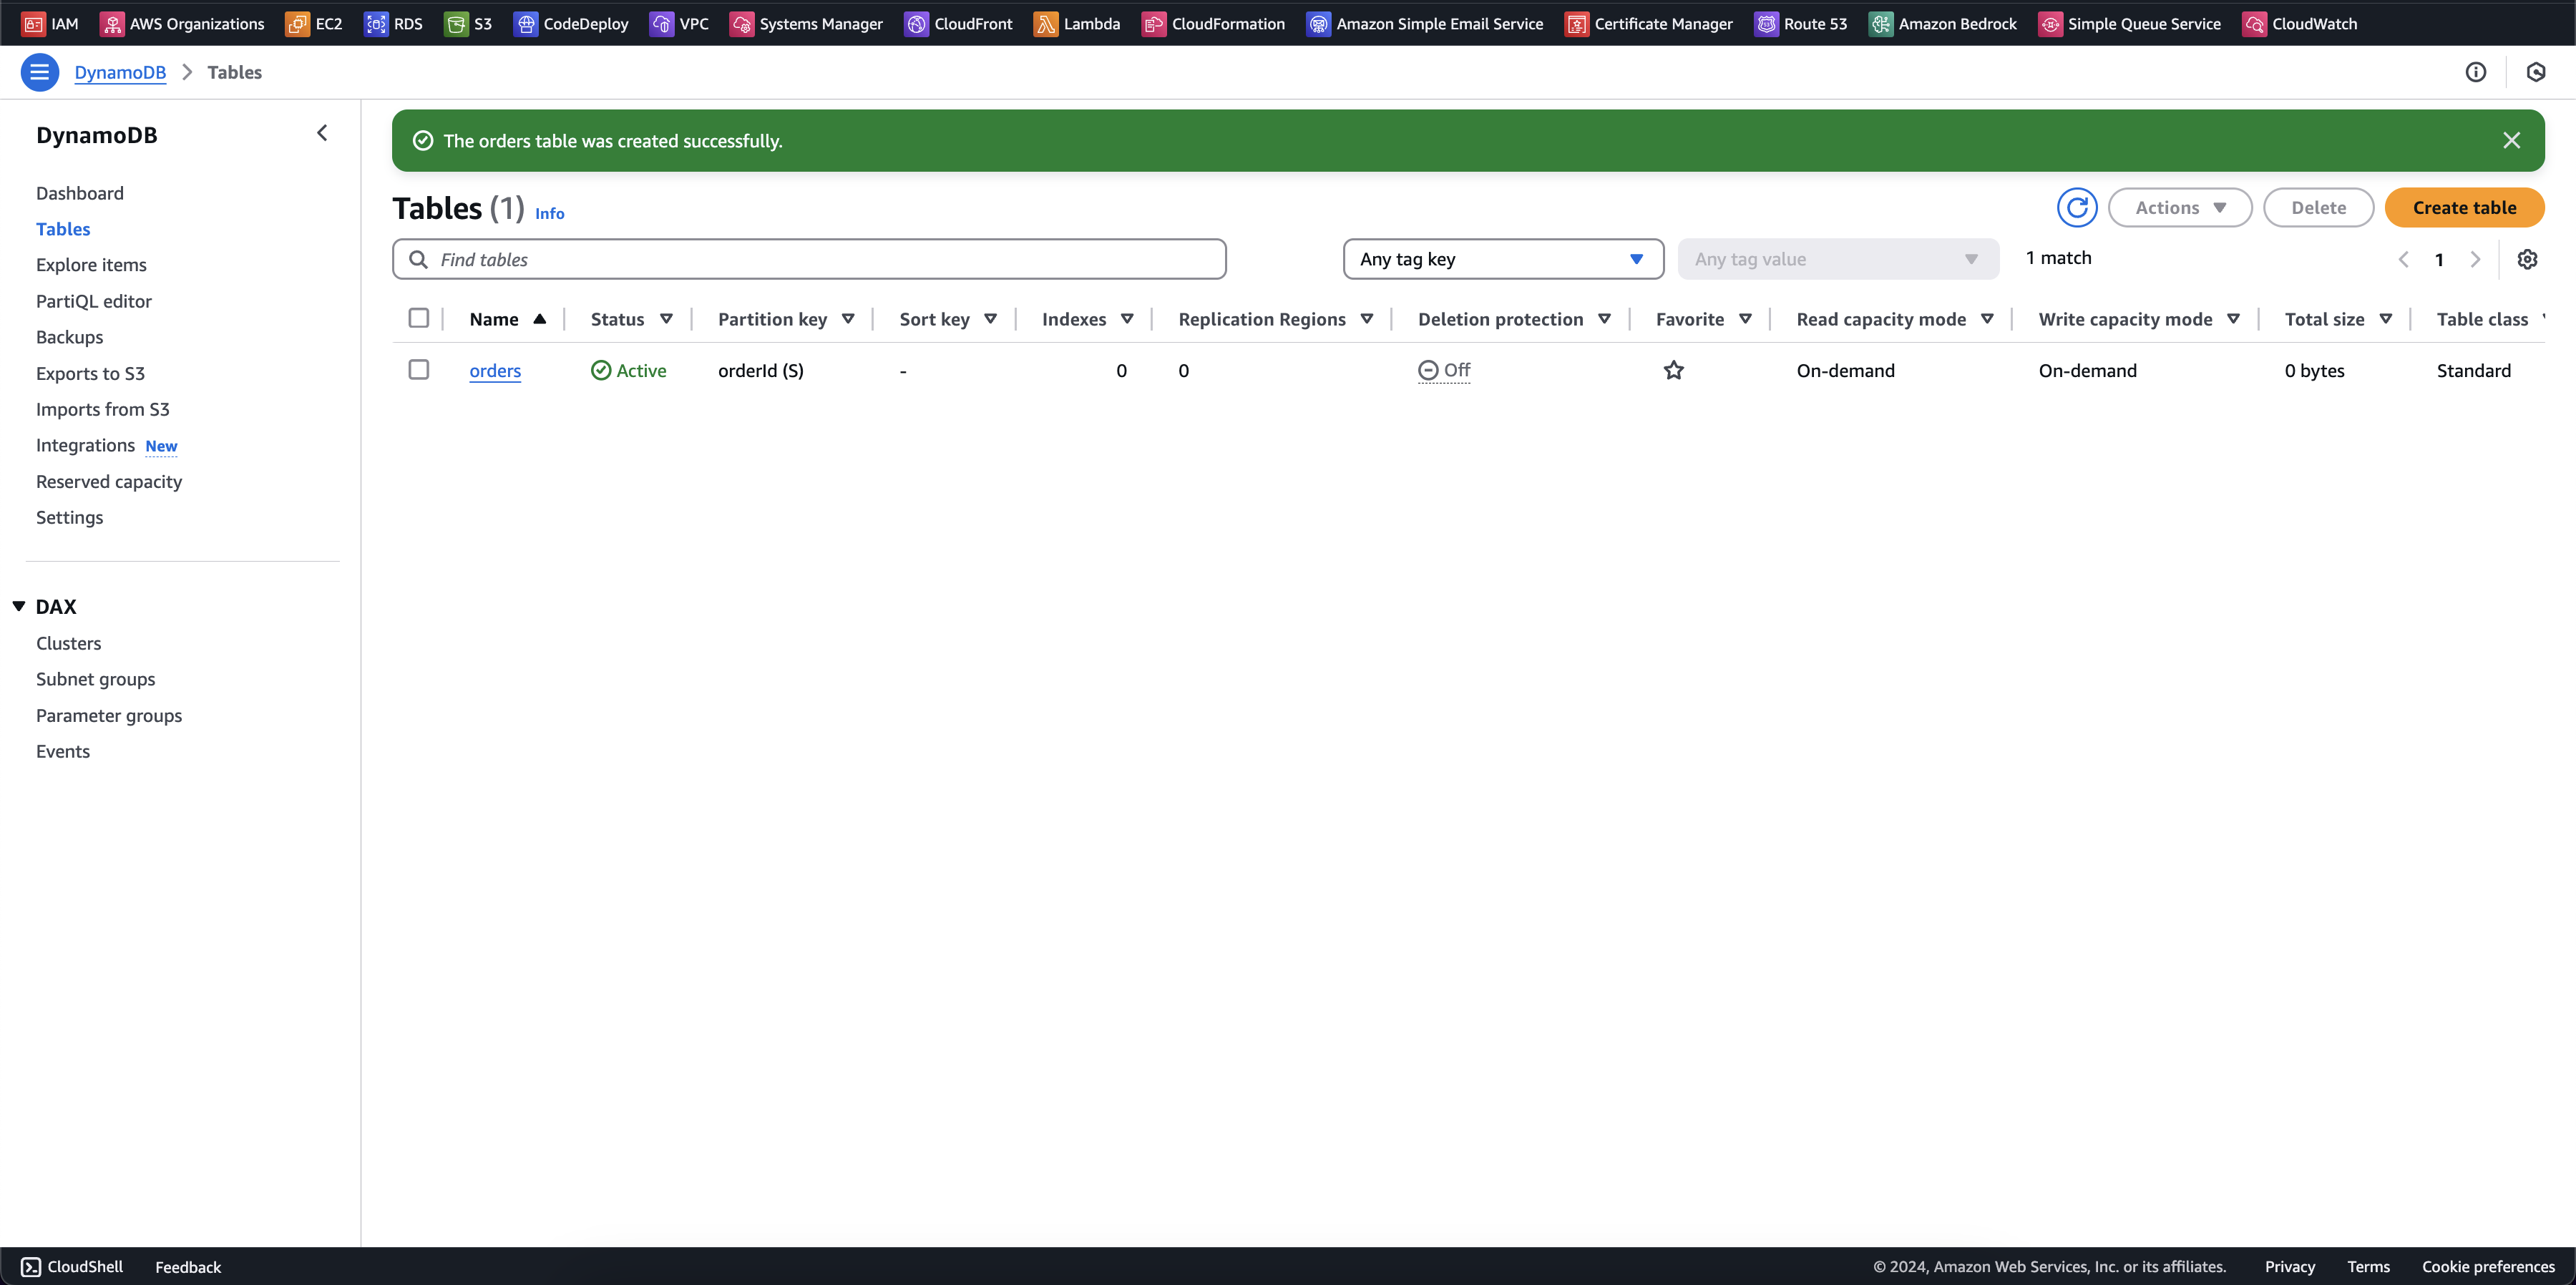Open Backups in sidebar
This screenshot has height=1285, width=2576.
(x=70, y=338)
